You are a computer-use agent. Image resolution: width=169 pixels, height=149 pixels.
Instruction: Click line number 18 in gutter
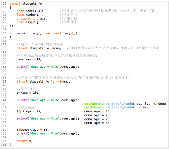5,4
